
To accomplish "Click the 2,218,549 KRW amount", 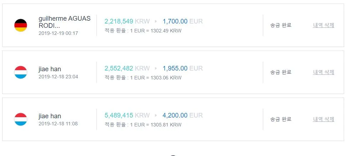I will 127,21.
